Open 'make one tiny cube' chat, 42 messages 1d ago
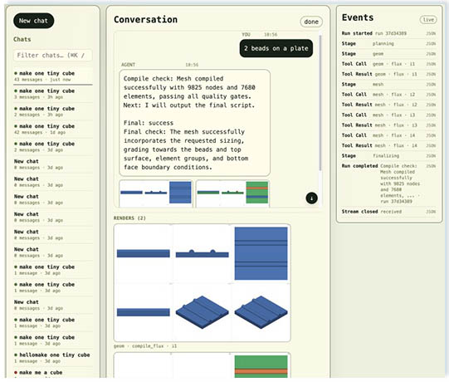This screenshot has height=382, width=449. click(53, 129)
